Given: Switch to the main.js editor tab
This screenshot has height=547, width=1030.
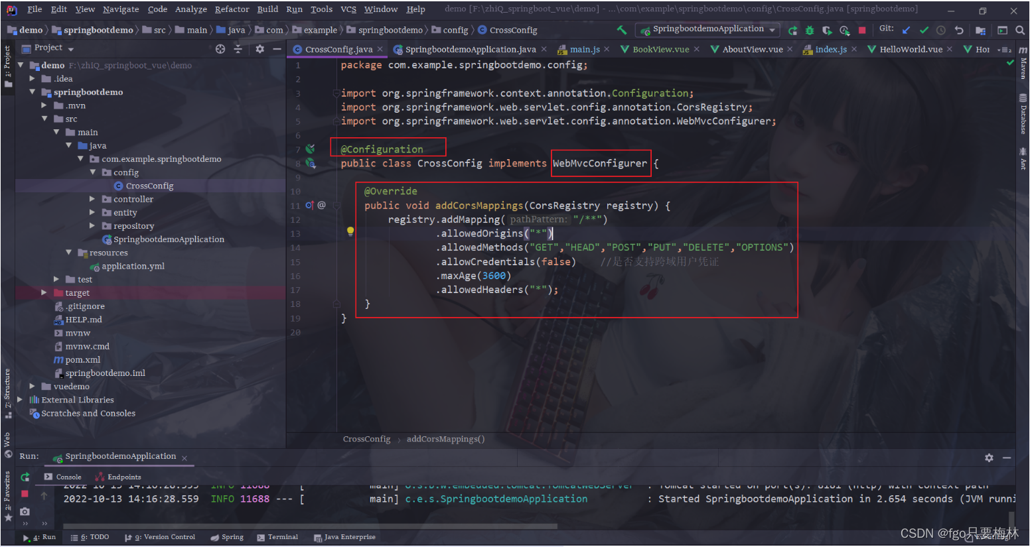Looking at the screenshot, I should click(584, 50).
